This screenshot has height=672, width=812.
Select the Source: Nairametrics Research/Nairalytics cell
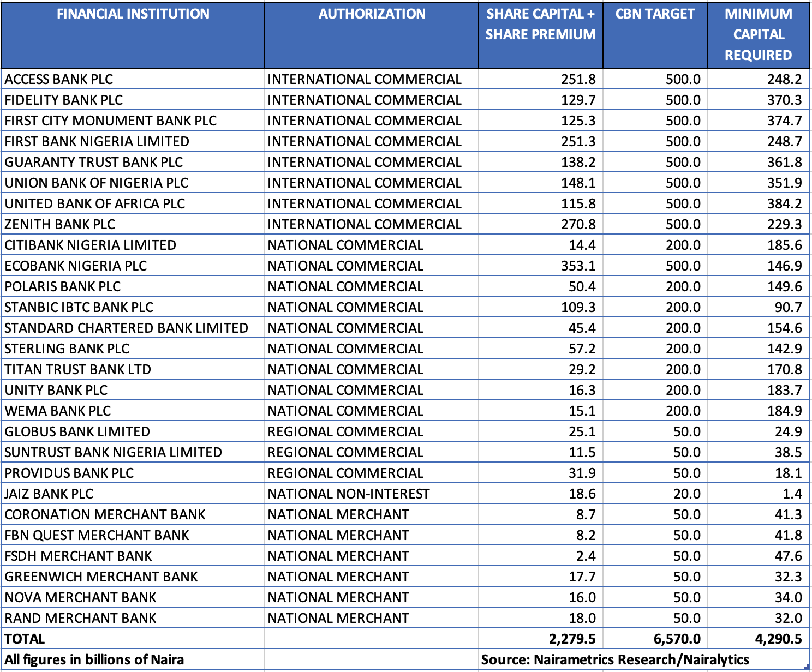click(615, 659)
